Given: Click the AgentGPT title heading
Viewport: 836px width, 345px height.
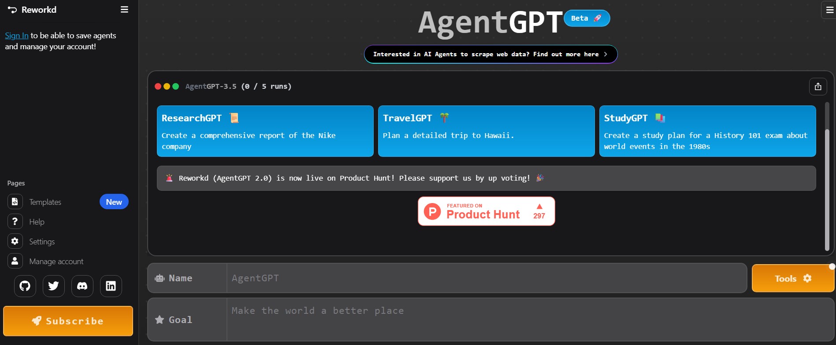Looking at the screenshot, I should [x=490, y=22].
